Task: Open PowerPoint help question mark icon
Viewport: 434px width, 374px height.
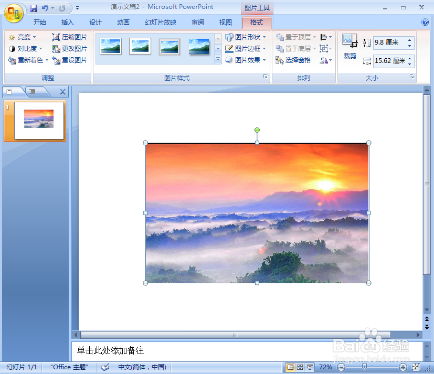Action: 425,22
